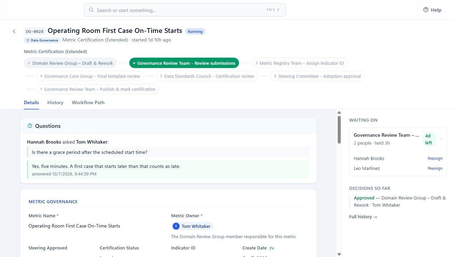Expand the Governance Review Team waiting card
454x257 pixels.
[x=441, y=139]
